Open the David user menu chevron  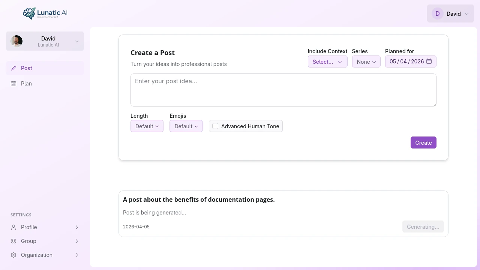click(x=467, y=14)
